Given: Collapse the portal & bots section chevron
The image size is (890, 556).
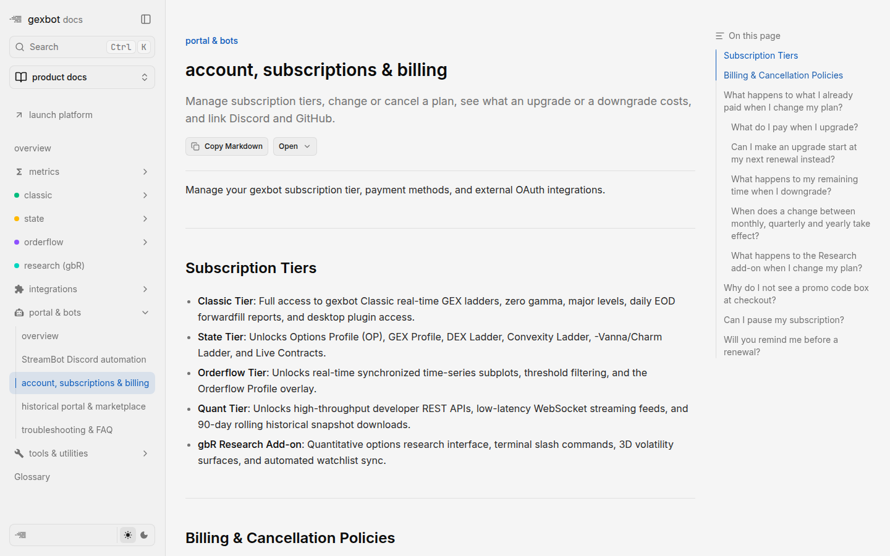Looking at the screenshot, I should click(145, 313).
